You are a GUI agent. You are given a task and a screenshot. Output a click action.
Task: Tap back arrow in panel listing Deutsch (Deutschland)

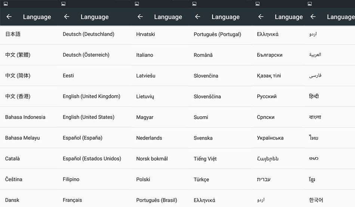click(67, 17)
